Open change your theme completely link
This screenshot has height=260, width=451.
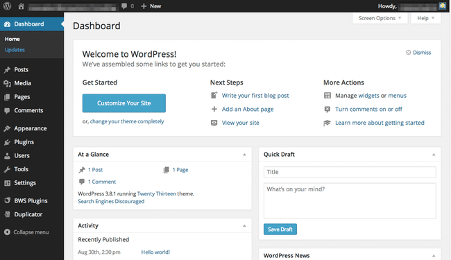click(127, 121)
